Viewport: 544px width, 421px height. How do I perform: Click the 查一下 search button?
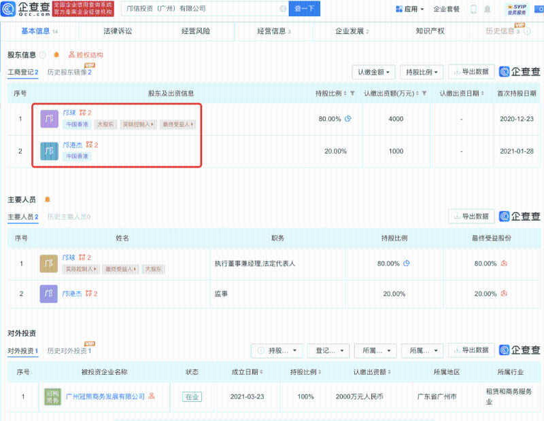click(x=306, y=9)
